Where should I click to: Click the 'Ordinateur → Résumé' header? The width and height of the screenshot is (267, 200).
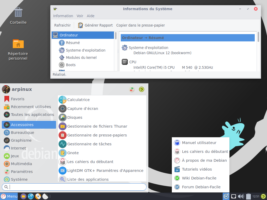point(188,38)
